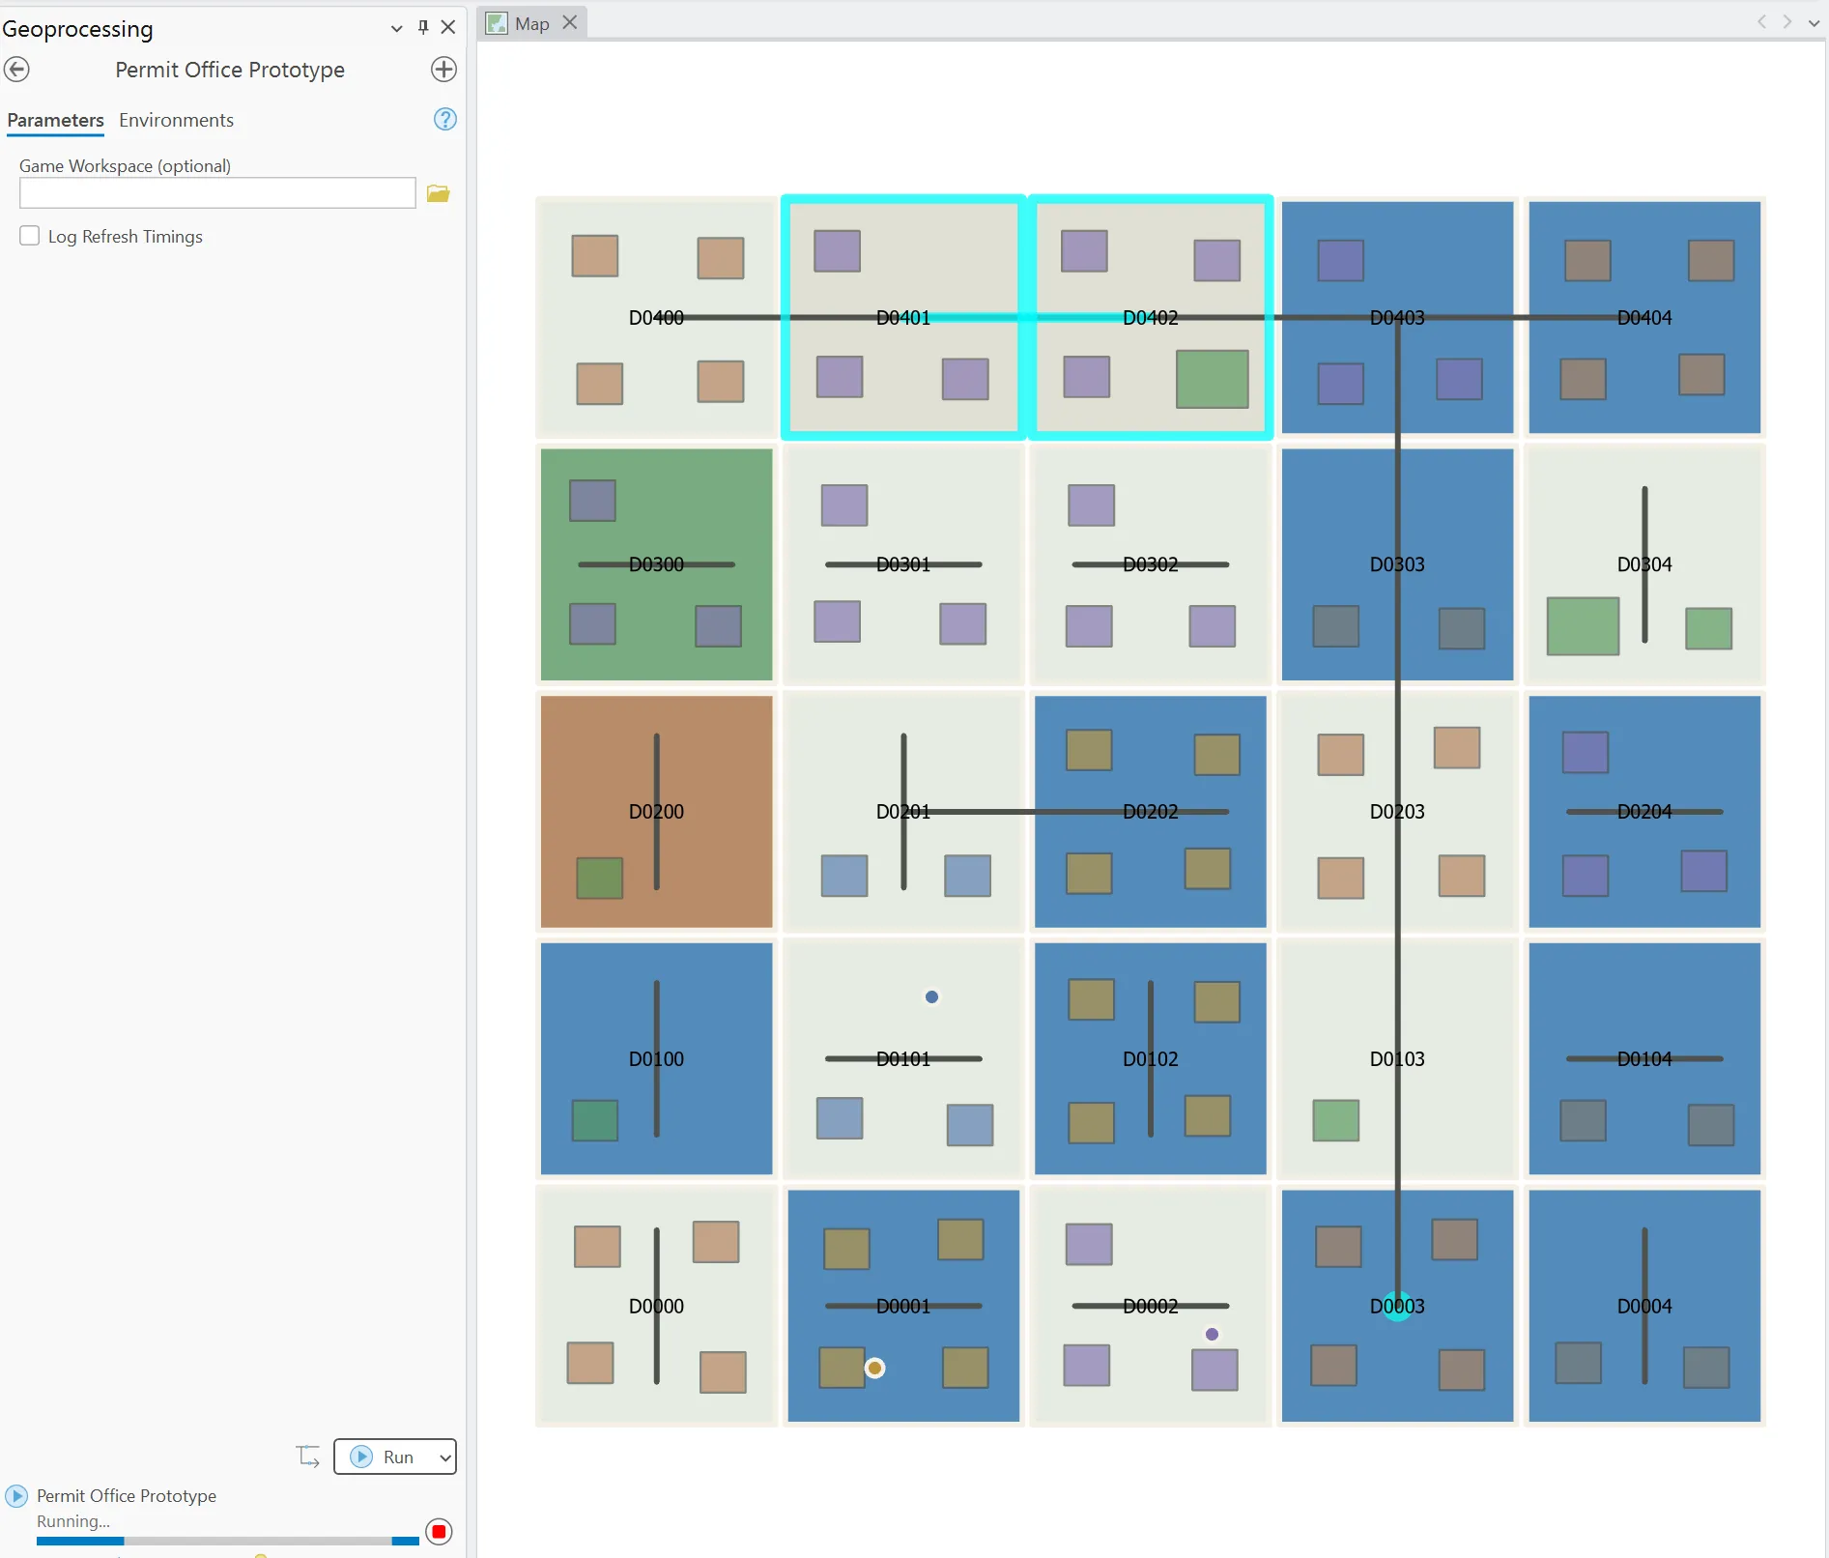1829x1558 pixels.
Task: Switch to the Environments tab
Action: click(176, 120)
